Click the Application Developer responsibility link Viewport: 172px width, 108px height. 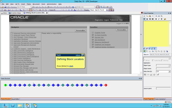[x=21, y=39]
